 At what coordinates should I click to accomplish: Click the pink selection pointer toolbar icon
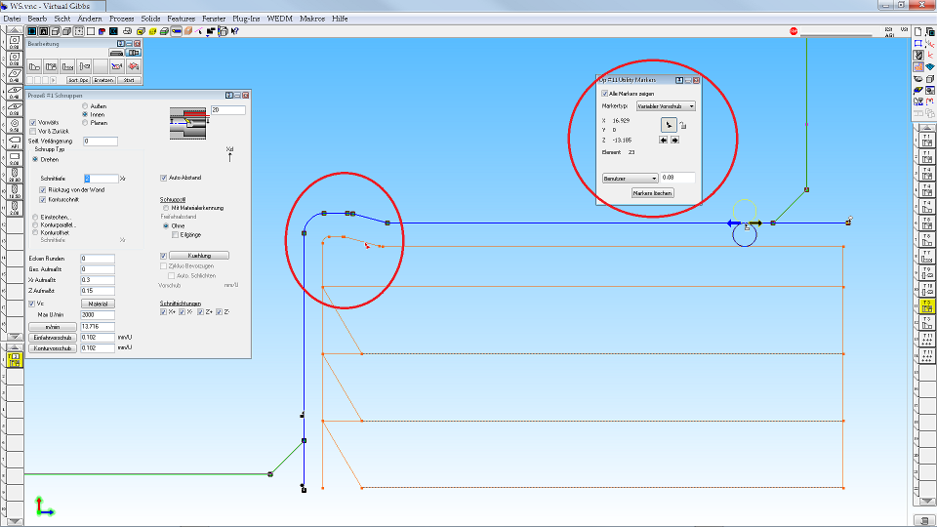point(199,31)
